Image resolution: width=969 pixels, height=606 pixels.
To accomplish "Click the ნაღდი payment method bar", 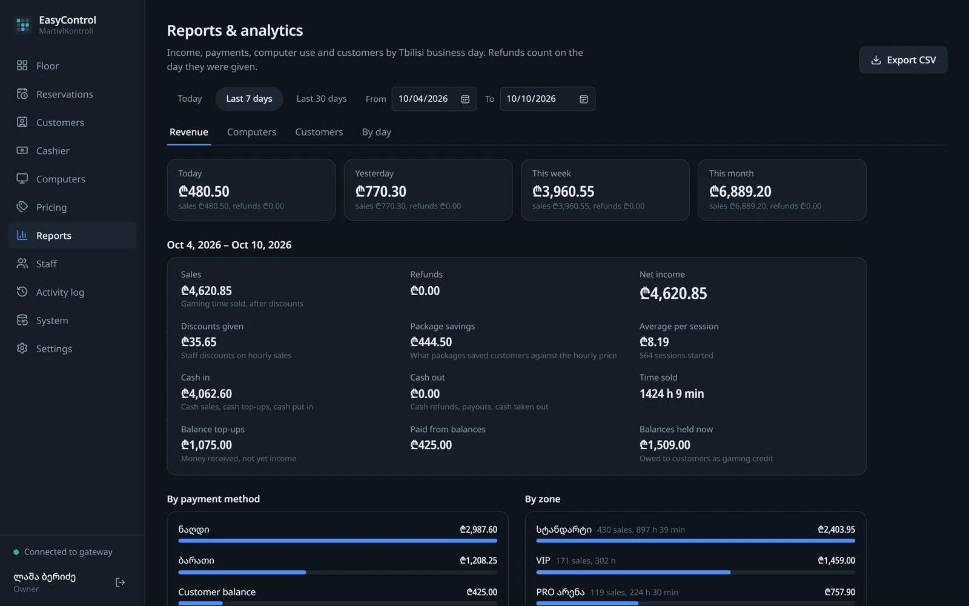I will tap(337, 541).
